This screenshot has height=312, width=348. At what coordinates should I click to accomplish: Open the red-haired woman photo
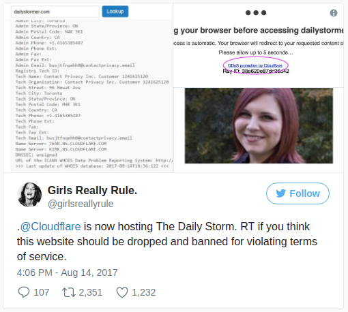click(x=259, y=125)
